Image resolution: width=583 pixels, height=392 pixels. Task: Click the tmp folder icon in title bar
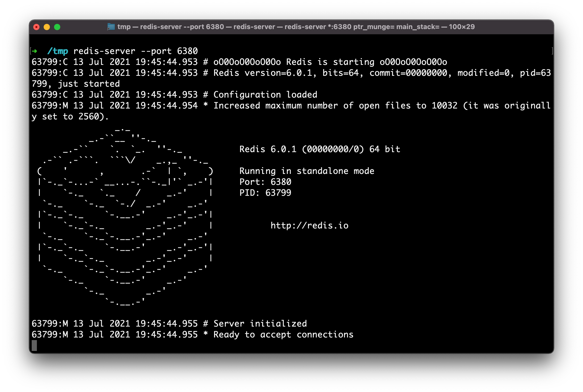pyautogui.click(x=111, y=27)
